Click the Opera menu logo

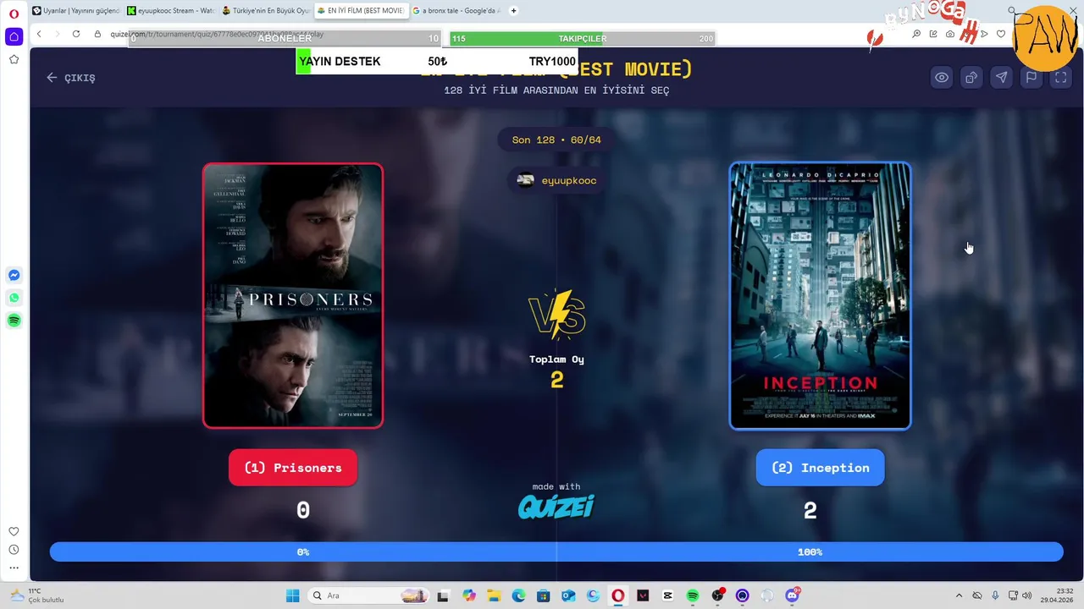14,13
